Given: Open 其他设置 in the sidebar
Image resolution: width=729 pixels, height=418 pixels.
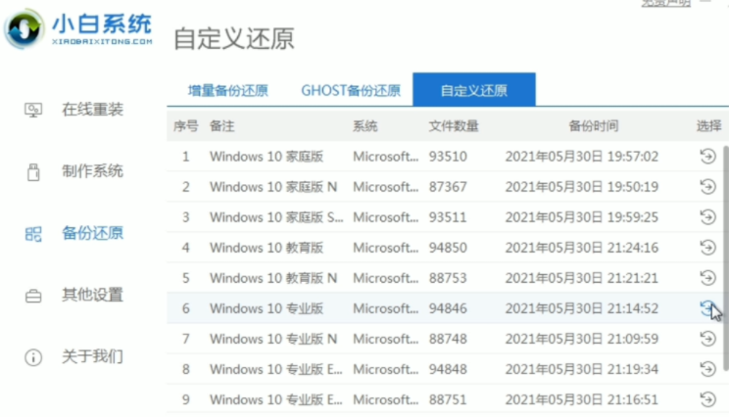Looking at the screenshot, I should (x=92, y=295).
